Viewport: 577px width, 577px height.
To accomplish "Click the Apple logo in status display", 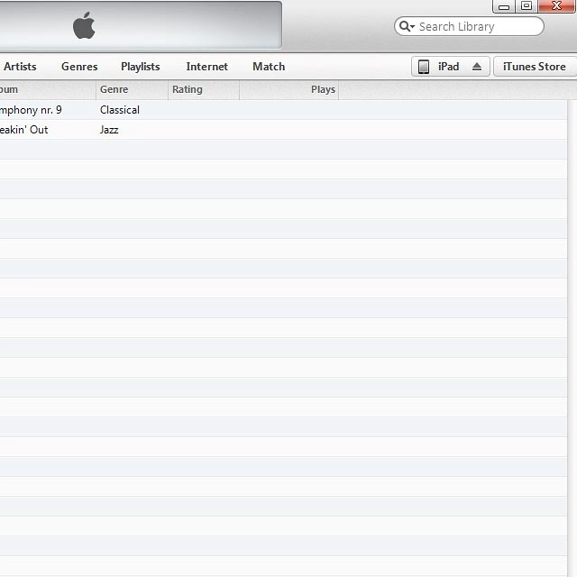I will pos(84,26).
